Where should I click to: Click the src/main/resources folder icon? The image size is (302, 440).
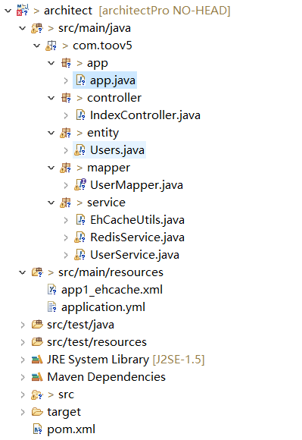[37, 272]
